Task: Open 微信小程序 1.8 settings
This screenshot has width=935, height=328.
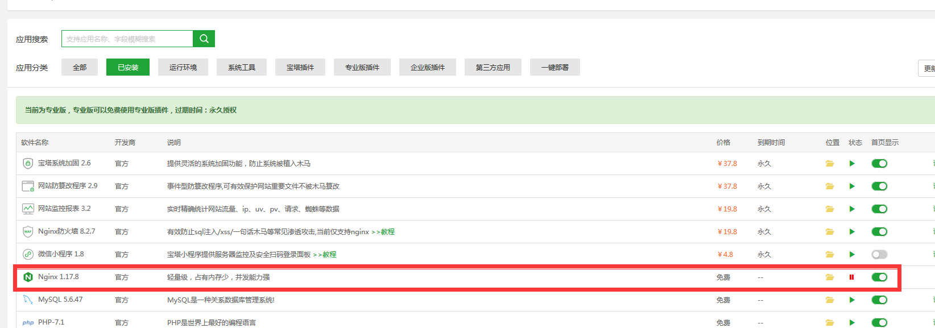Action: tap(61, 254)
